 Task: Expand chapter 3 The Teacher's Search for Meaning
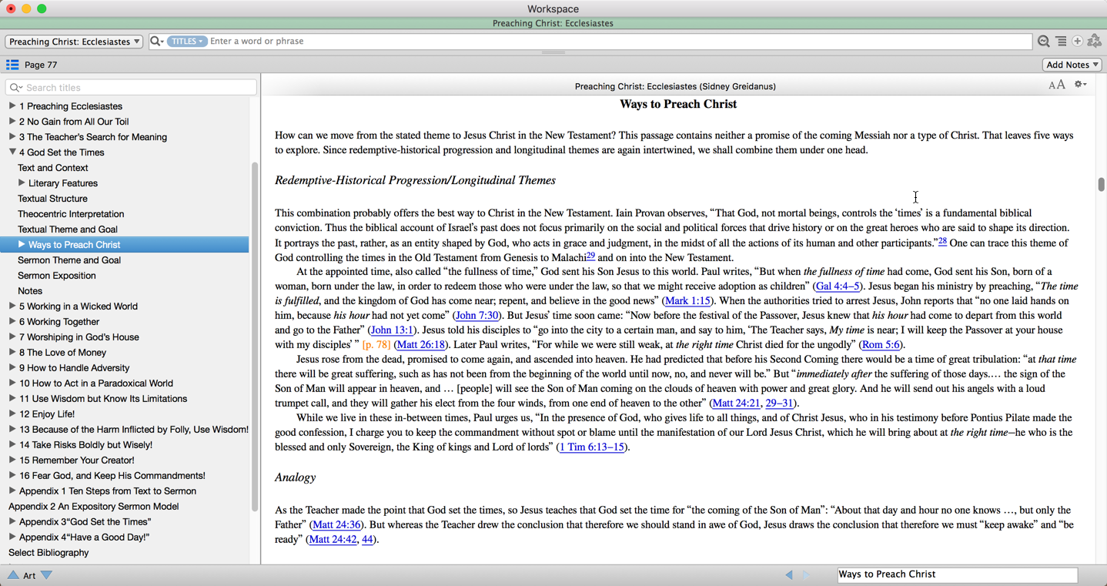[x=12, y=137]
